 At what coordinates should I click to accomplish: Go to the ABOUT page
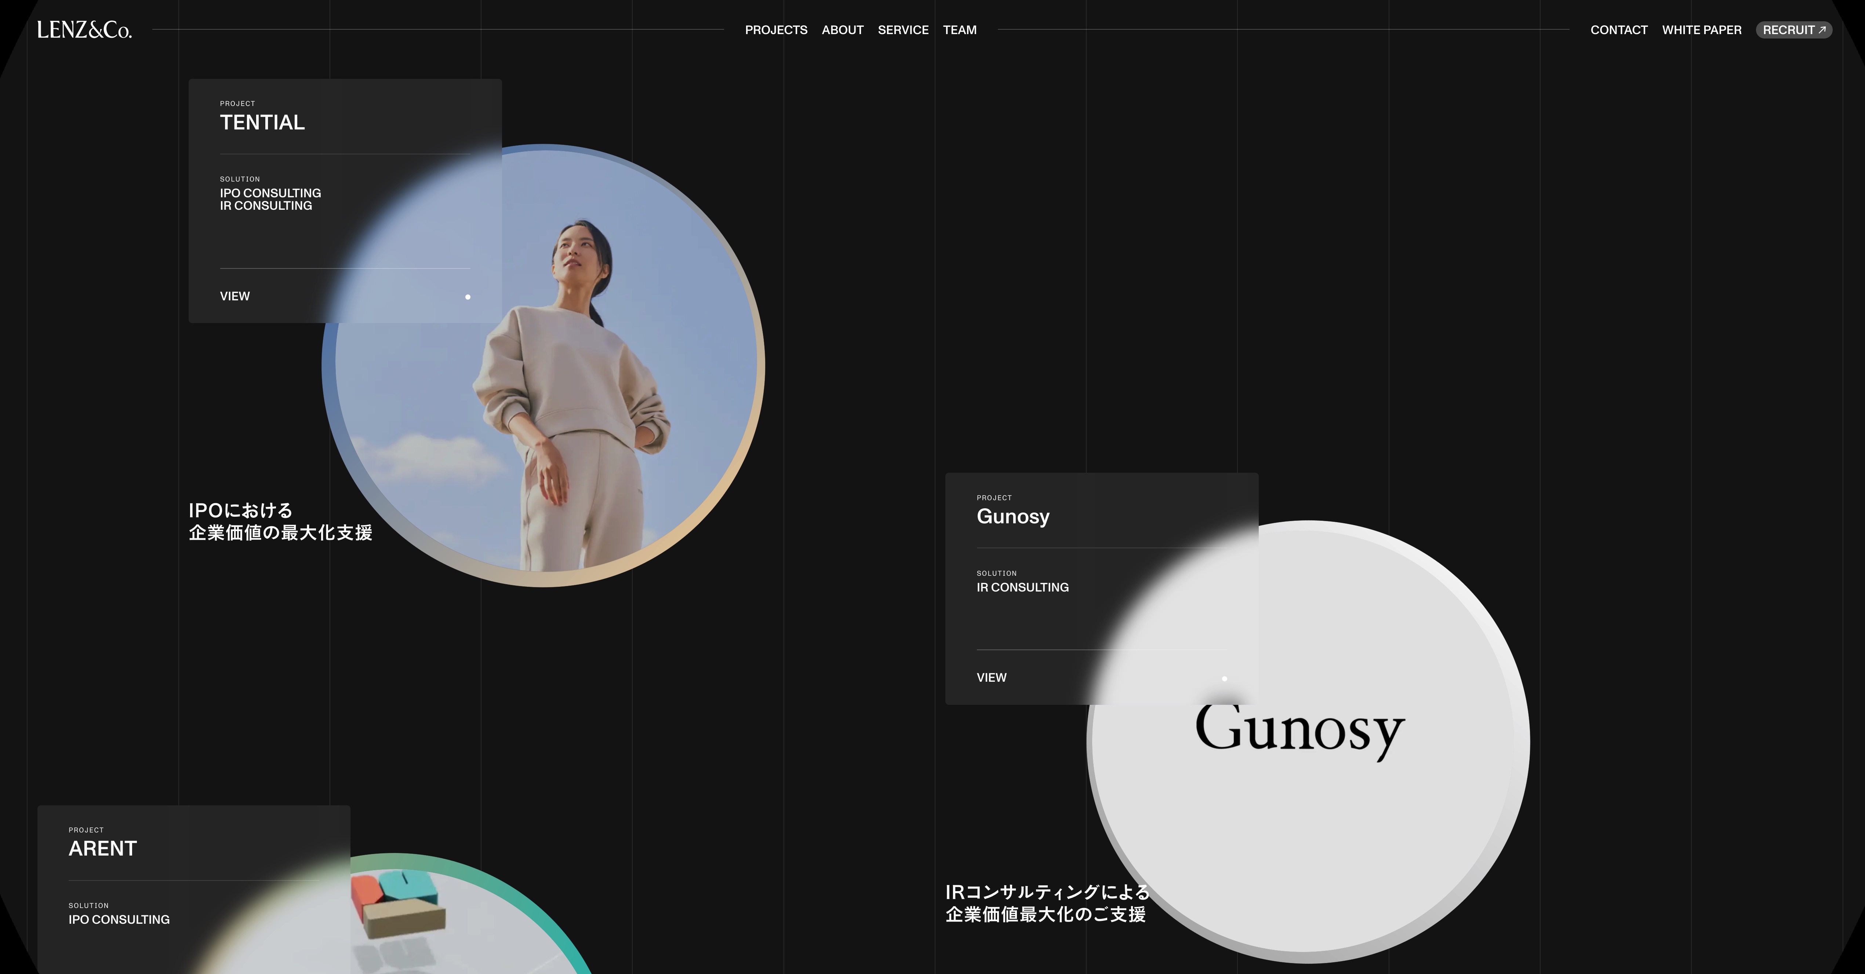842,30
